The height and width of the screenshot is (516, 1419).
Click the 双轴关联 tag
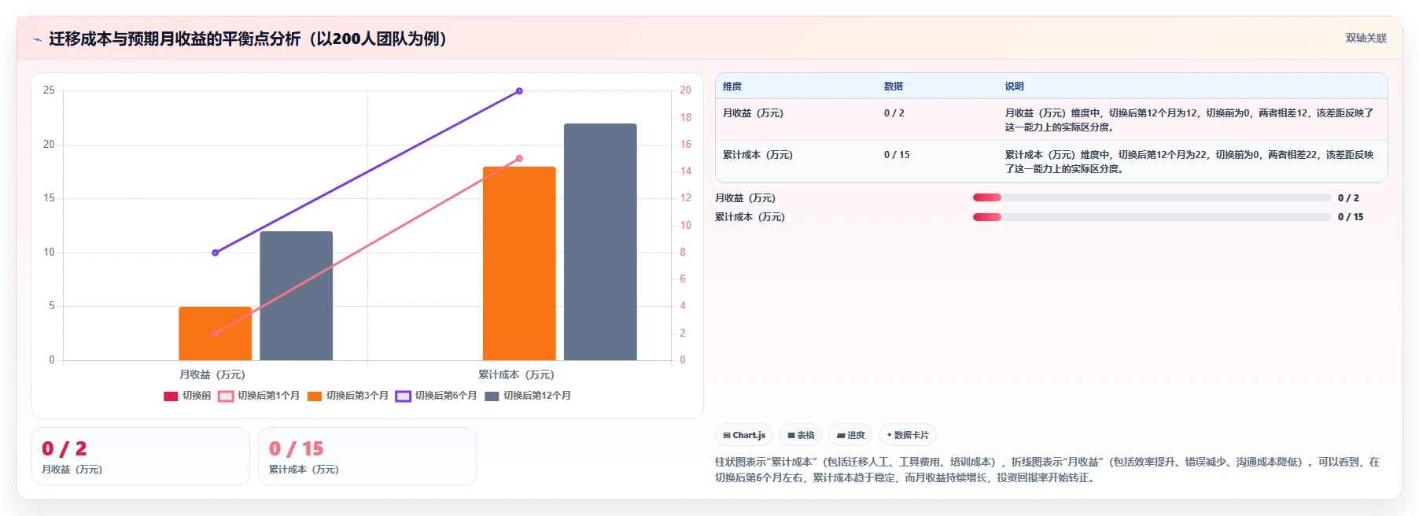(x=1366, y=38)
